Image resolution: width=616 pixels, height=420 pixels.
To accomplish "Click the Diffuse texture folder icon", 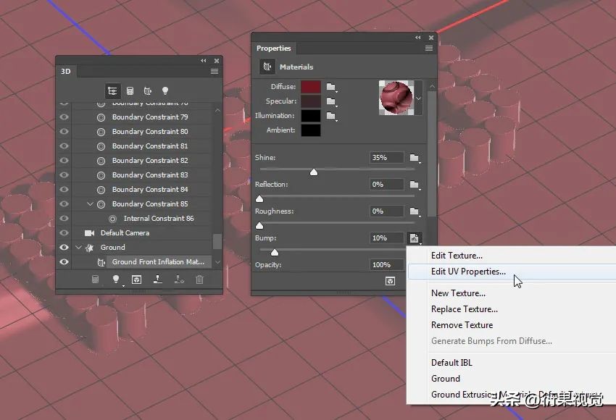I will click(x=331, y=87).
